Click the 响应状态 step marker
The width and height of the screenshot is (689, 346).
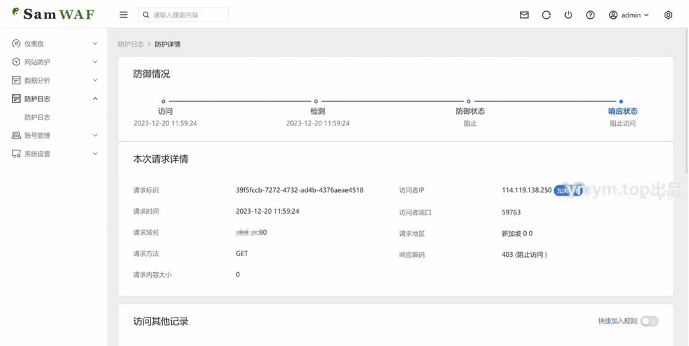(621, 102)
